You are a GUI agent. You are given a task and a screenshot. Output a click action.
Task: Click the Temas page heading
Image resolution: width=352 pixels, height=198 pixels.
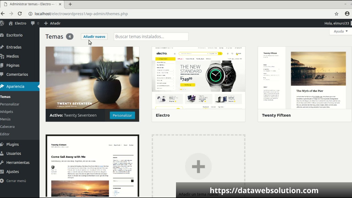(54, 37)
